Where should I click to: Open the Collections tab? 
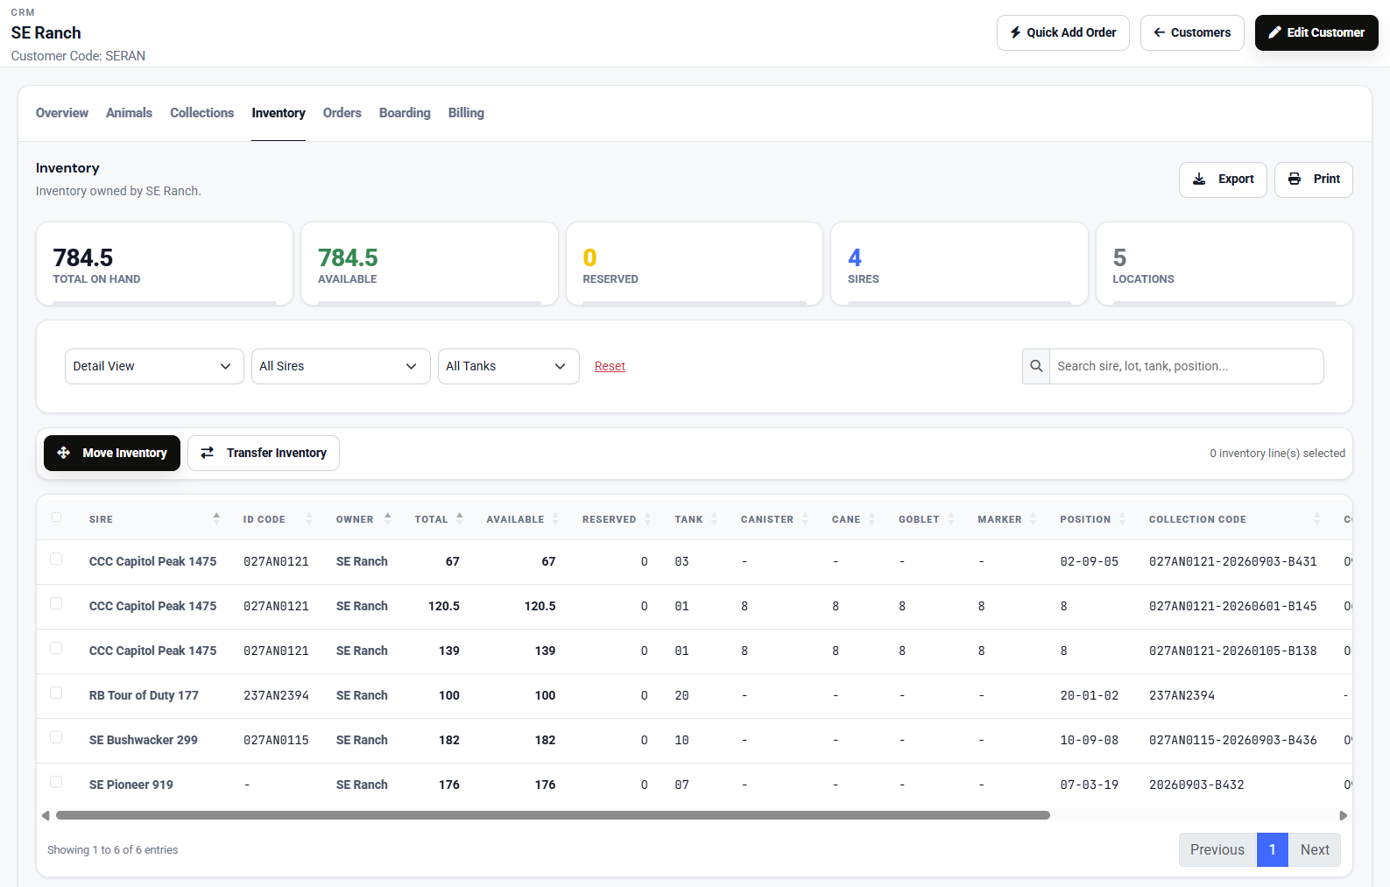[x=202, y=113]
